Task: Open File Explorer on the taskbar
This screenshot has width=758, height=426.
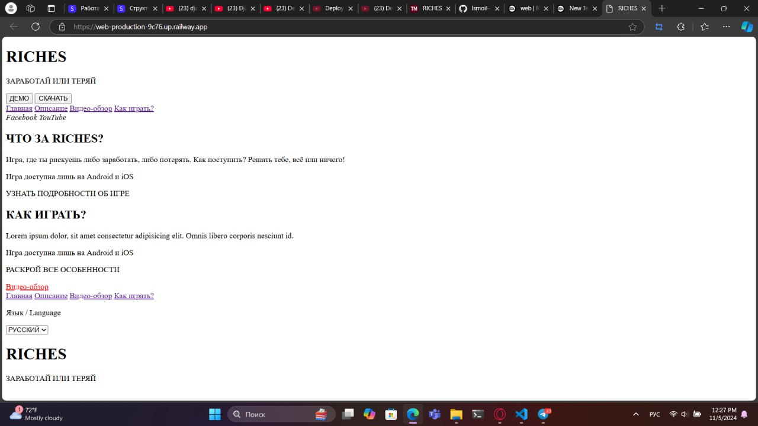Action: [x=456, y=414]
